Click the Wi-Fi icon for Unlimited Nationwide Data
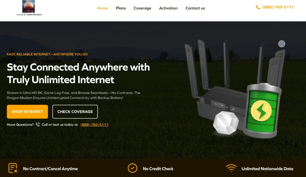This screenshot has width=306, height=177. pos(231,168)
